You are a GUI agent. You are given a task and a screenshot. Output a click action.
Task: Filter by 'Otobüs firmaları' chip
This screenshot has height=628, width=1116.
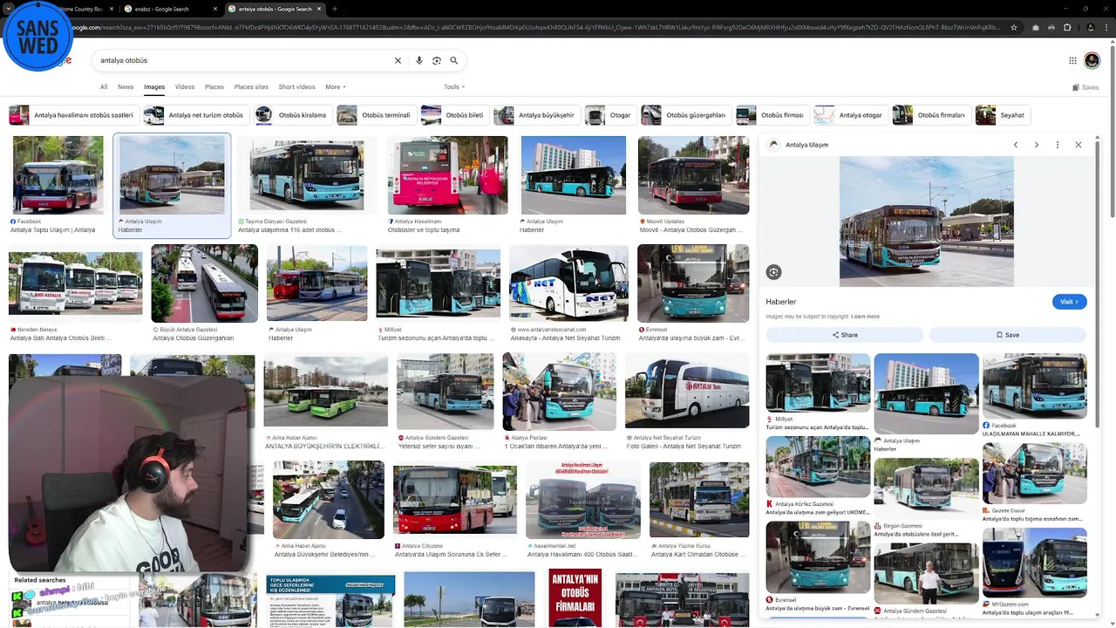pyautogui.click(x=930, y=115)
